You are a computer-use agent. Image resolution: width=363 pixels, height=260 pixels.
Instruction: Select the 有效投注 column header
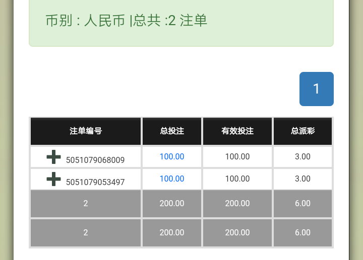click(237, 131)
